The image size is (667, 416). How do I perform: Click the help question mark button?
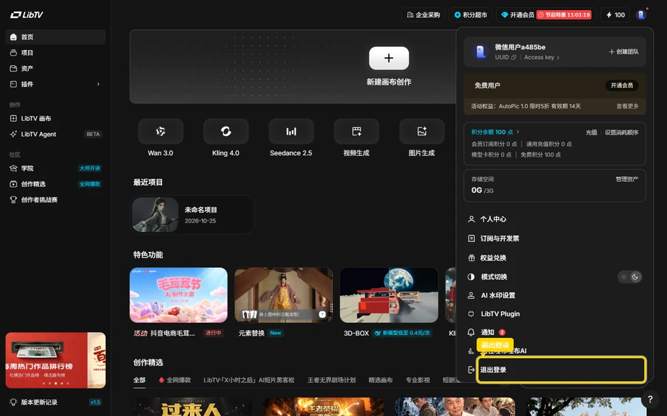650,399
